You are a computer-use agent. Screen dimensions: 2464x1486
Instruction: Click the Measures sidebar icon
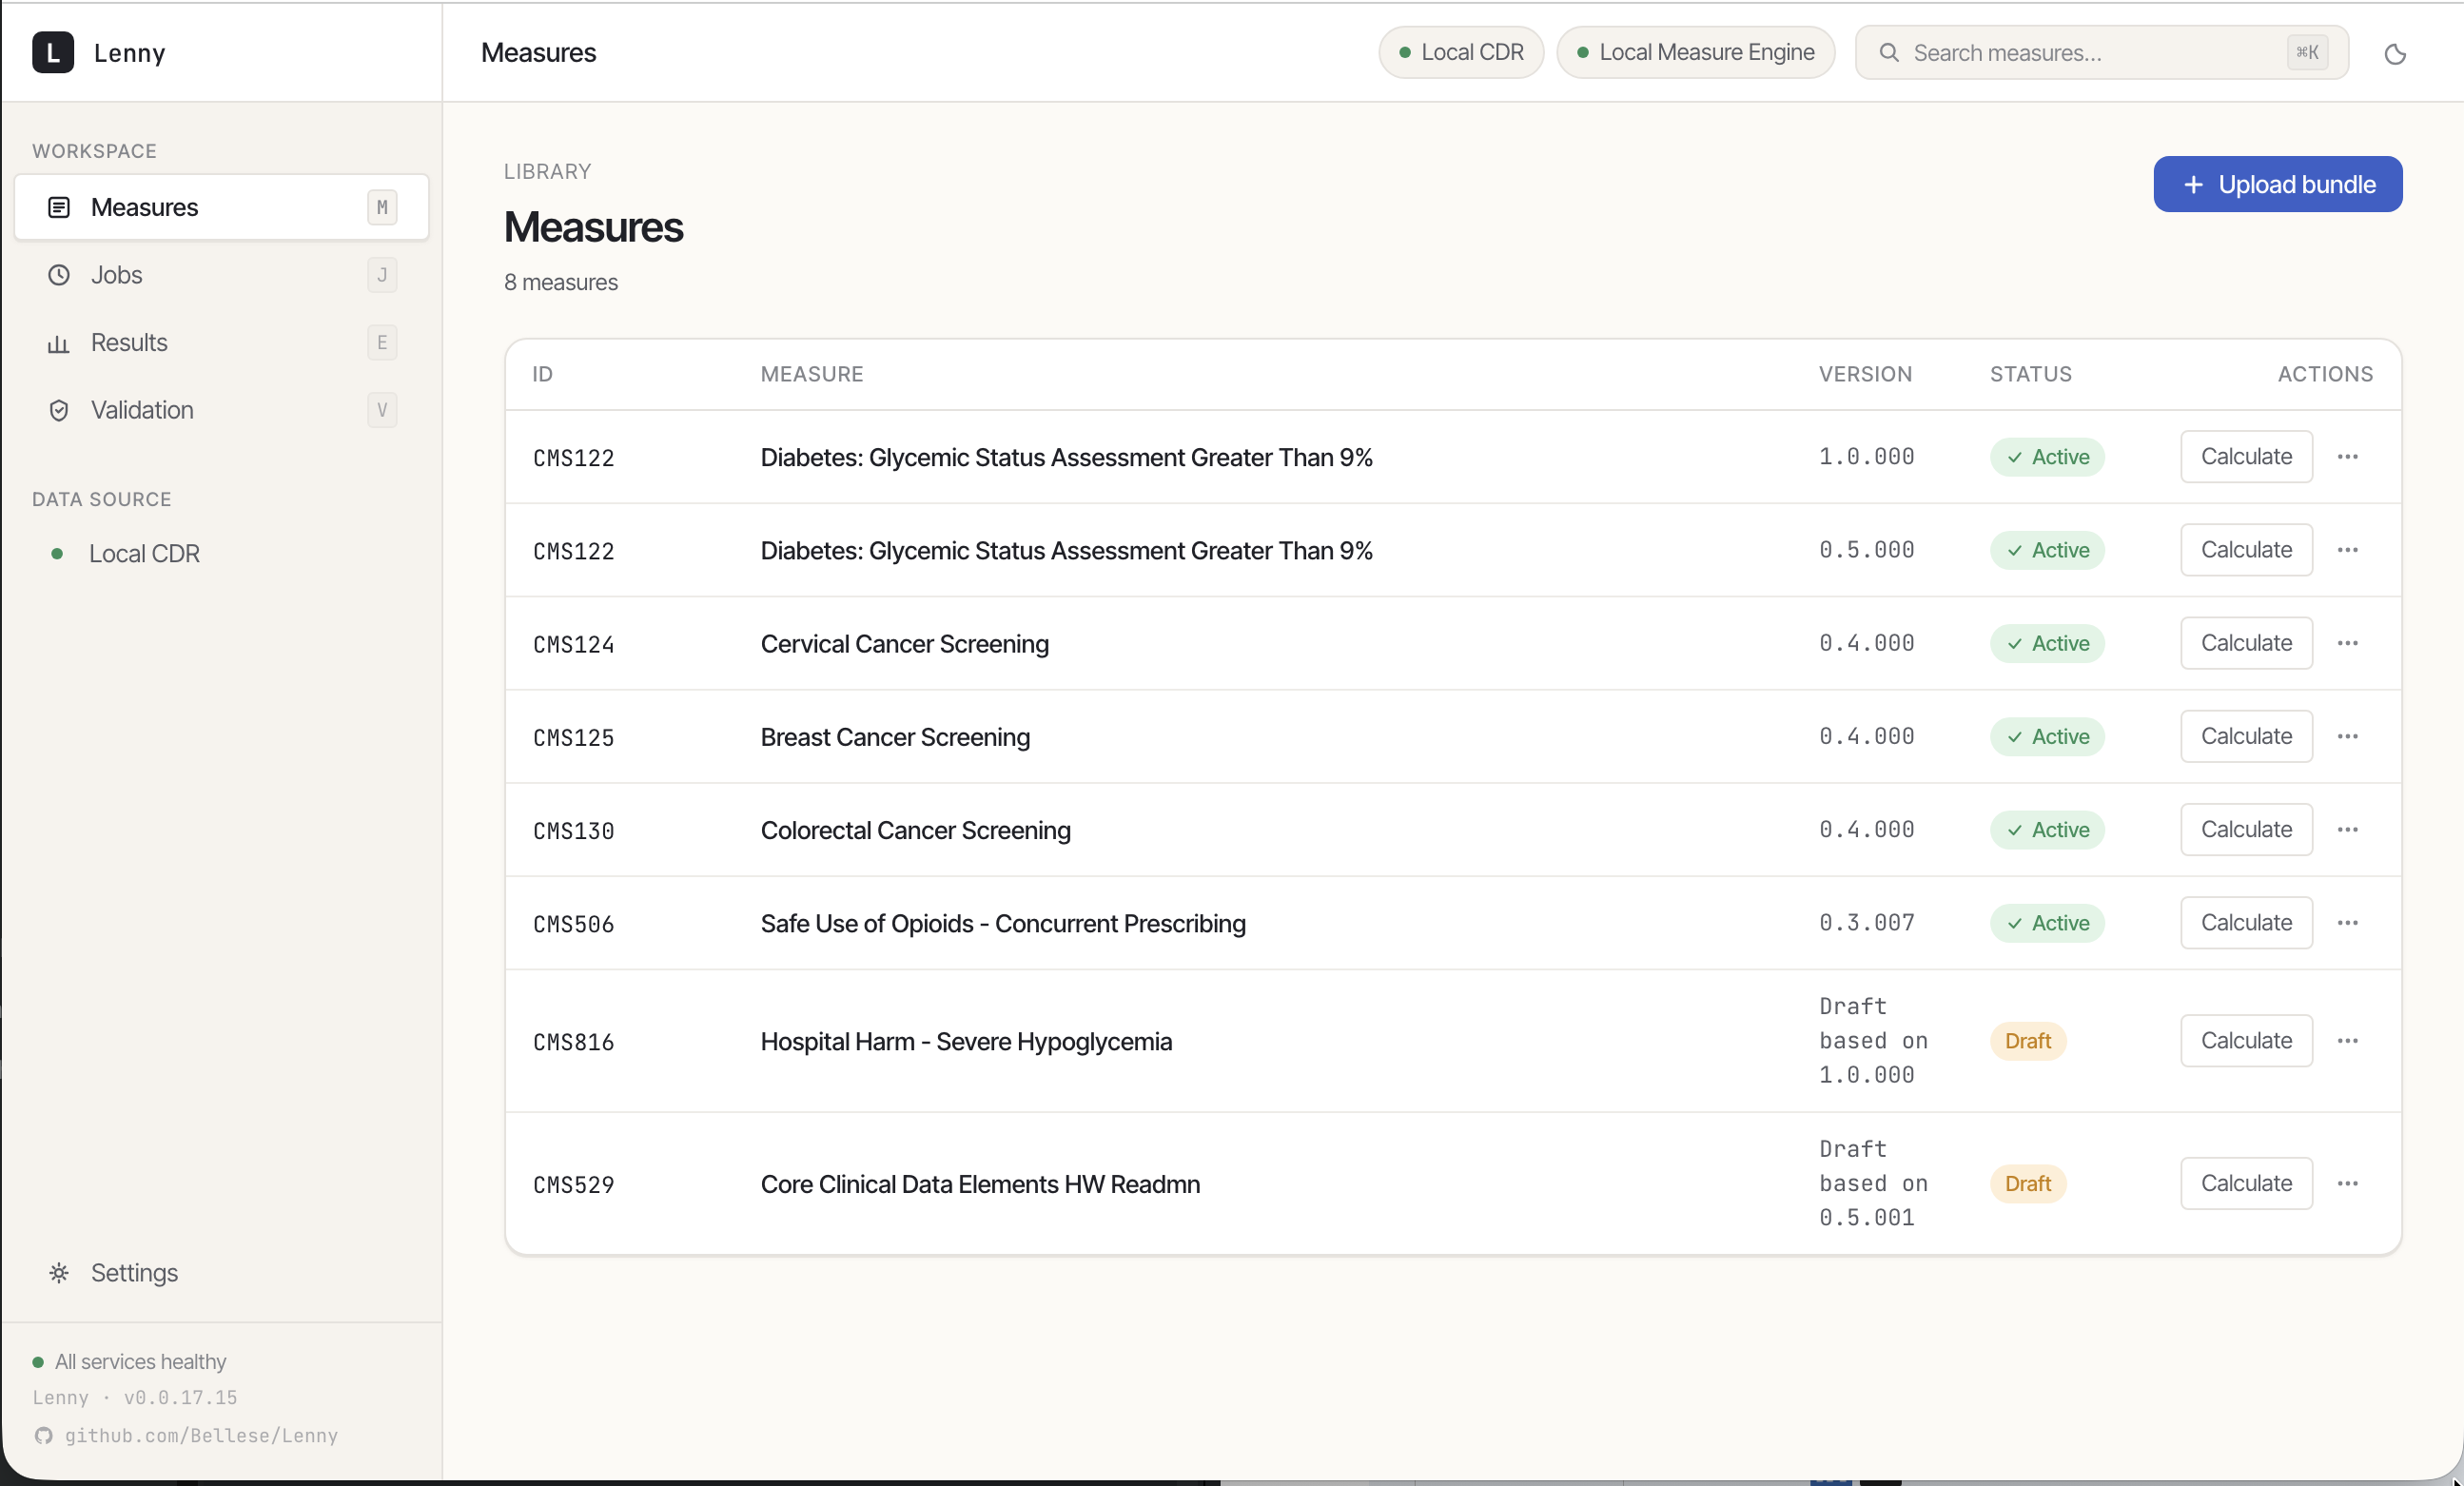pyautogui.click(x=59, y=207)
